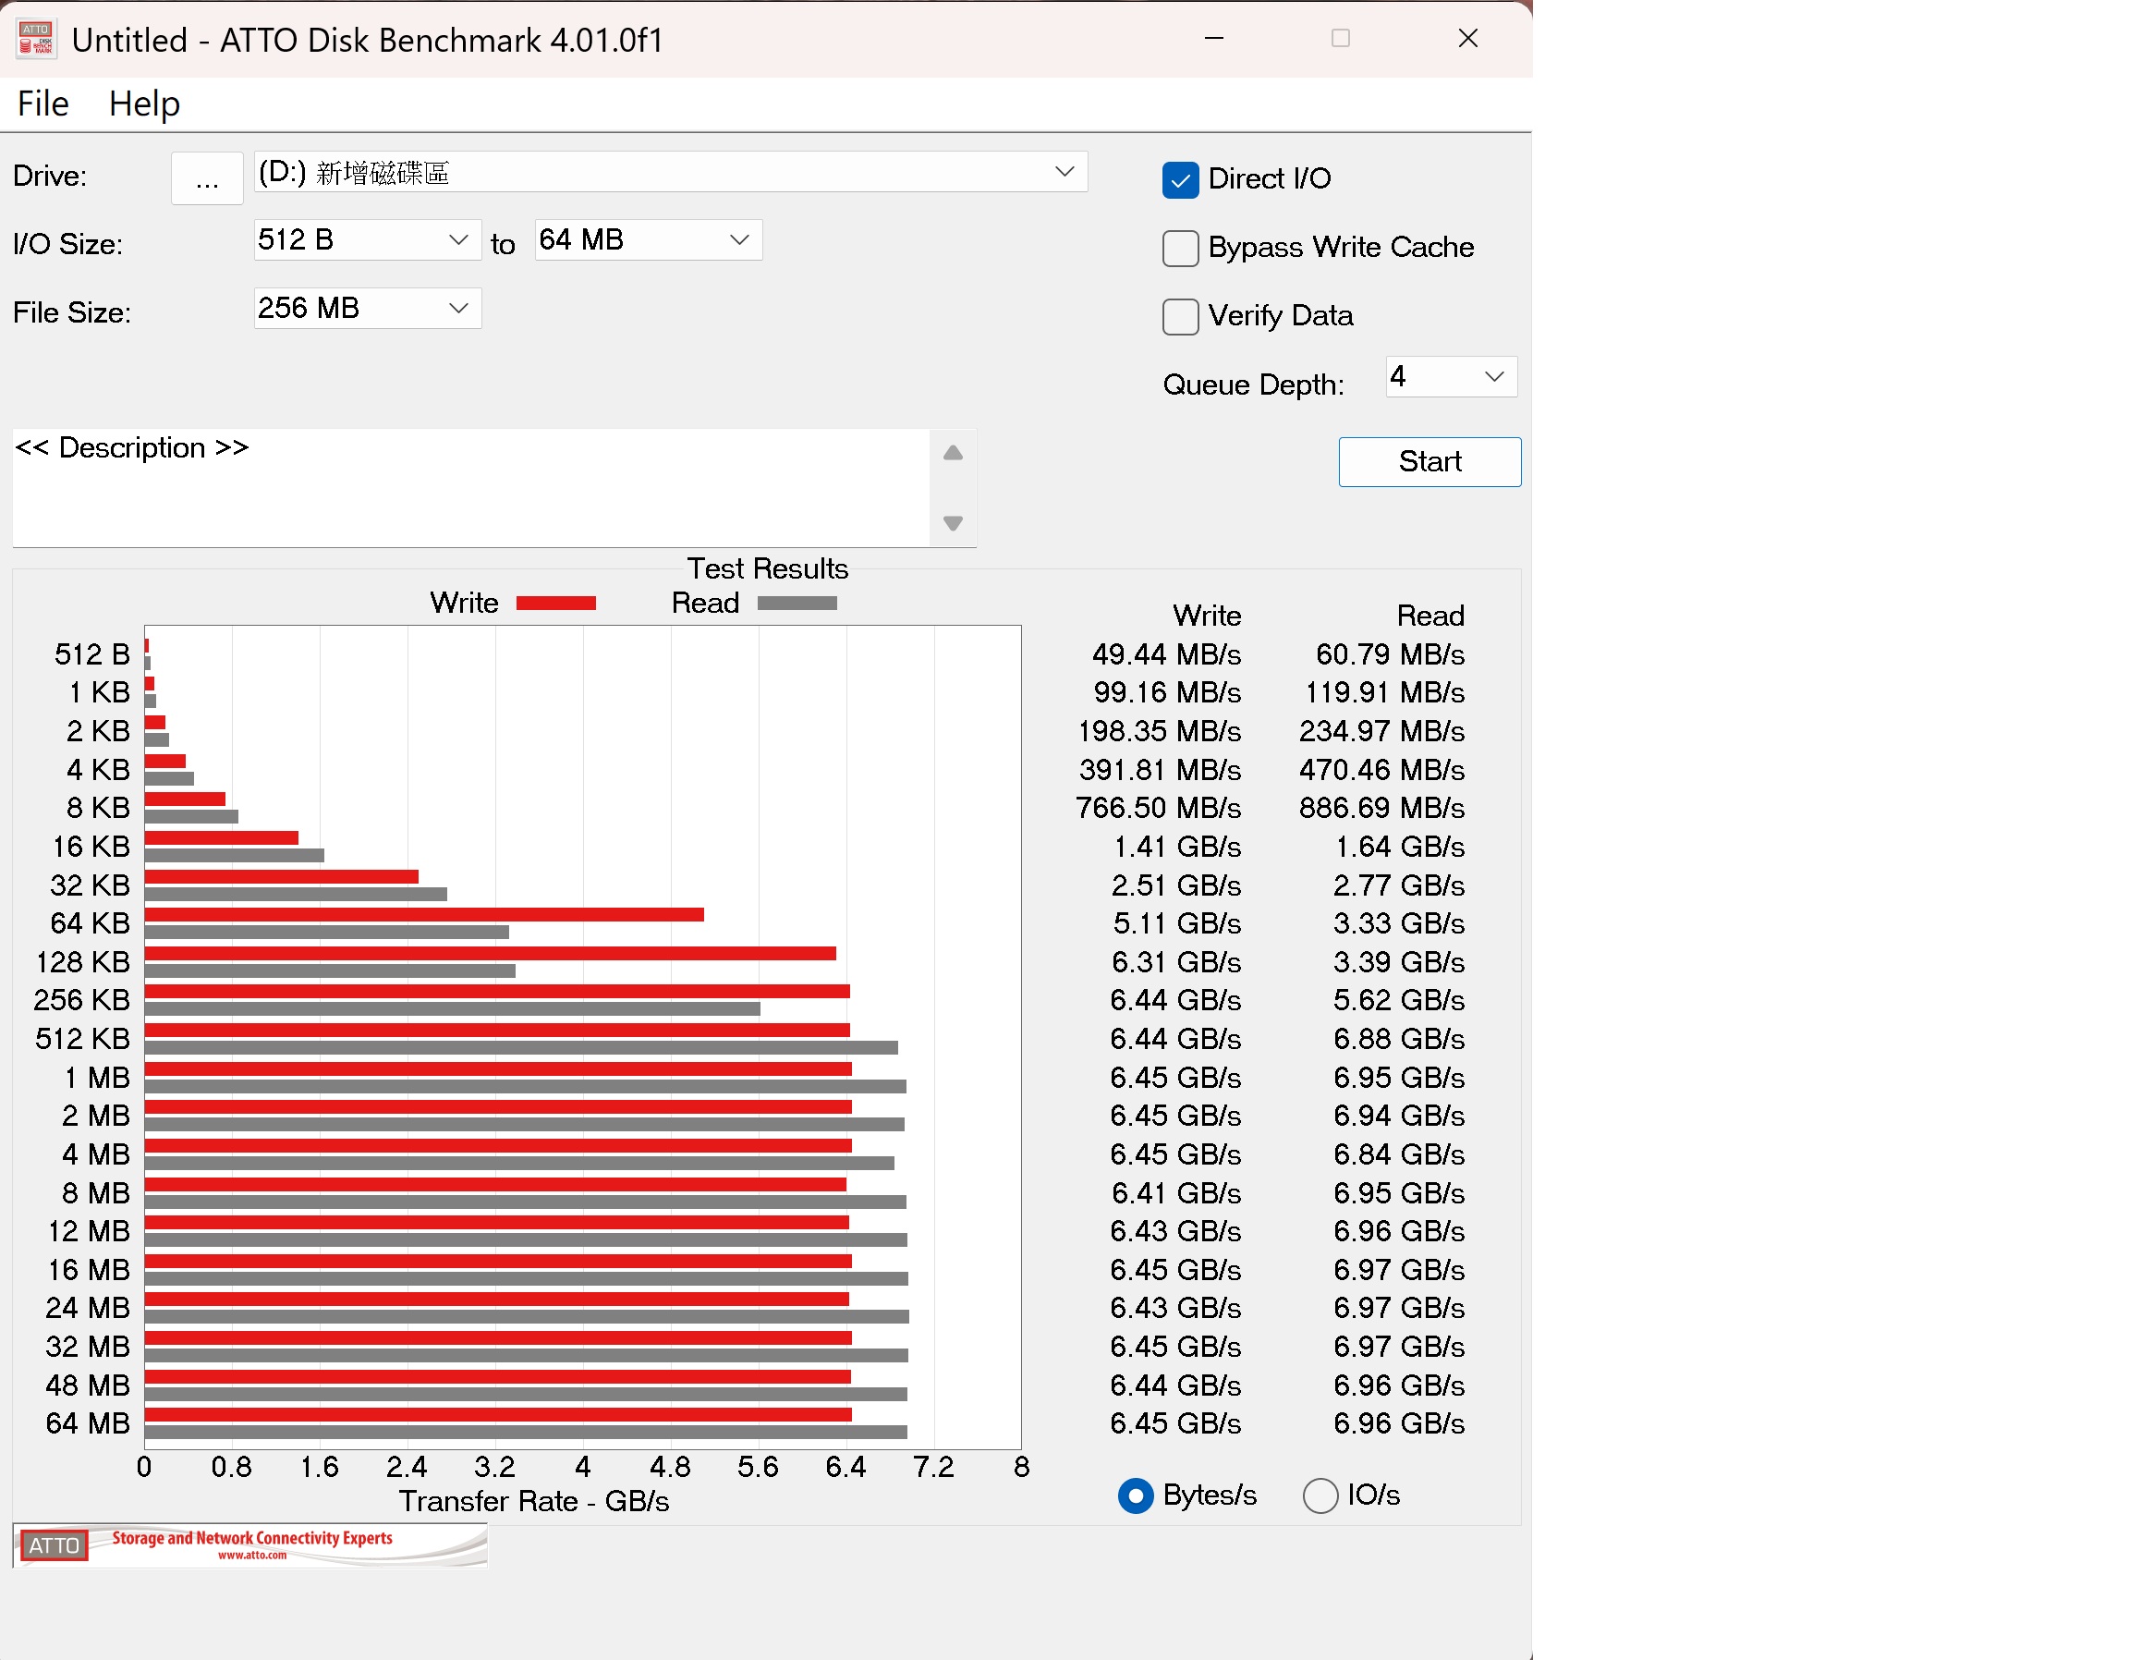Image resolution: width=2129 pixels, height=1660 pixels.
Task: Minimize the ATTO Disk Benchmark window
Action: pyautogui.click(x=1213, y=38)
